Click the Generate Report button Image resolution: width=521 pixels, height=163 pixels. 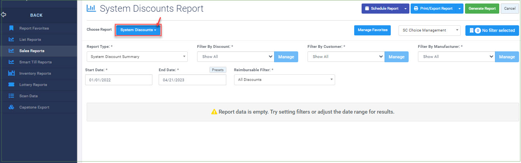click(x=482, y=9)
